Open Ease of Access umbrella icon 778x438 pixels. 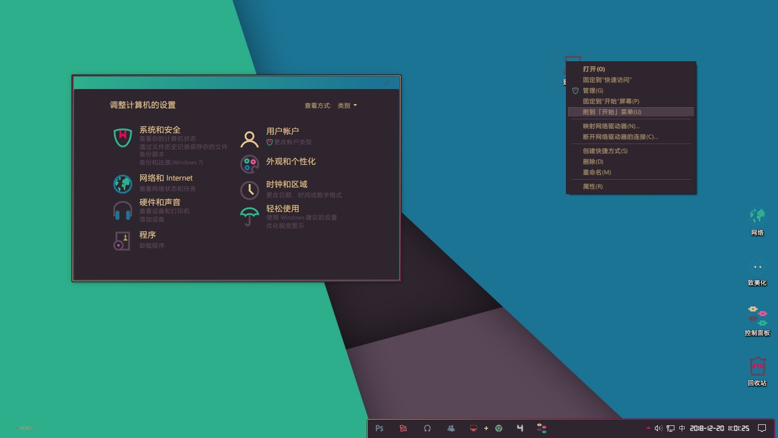[x=249, y=216]
